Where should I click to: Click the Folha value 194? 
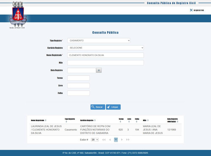[137, 129]
